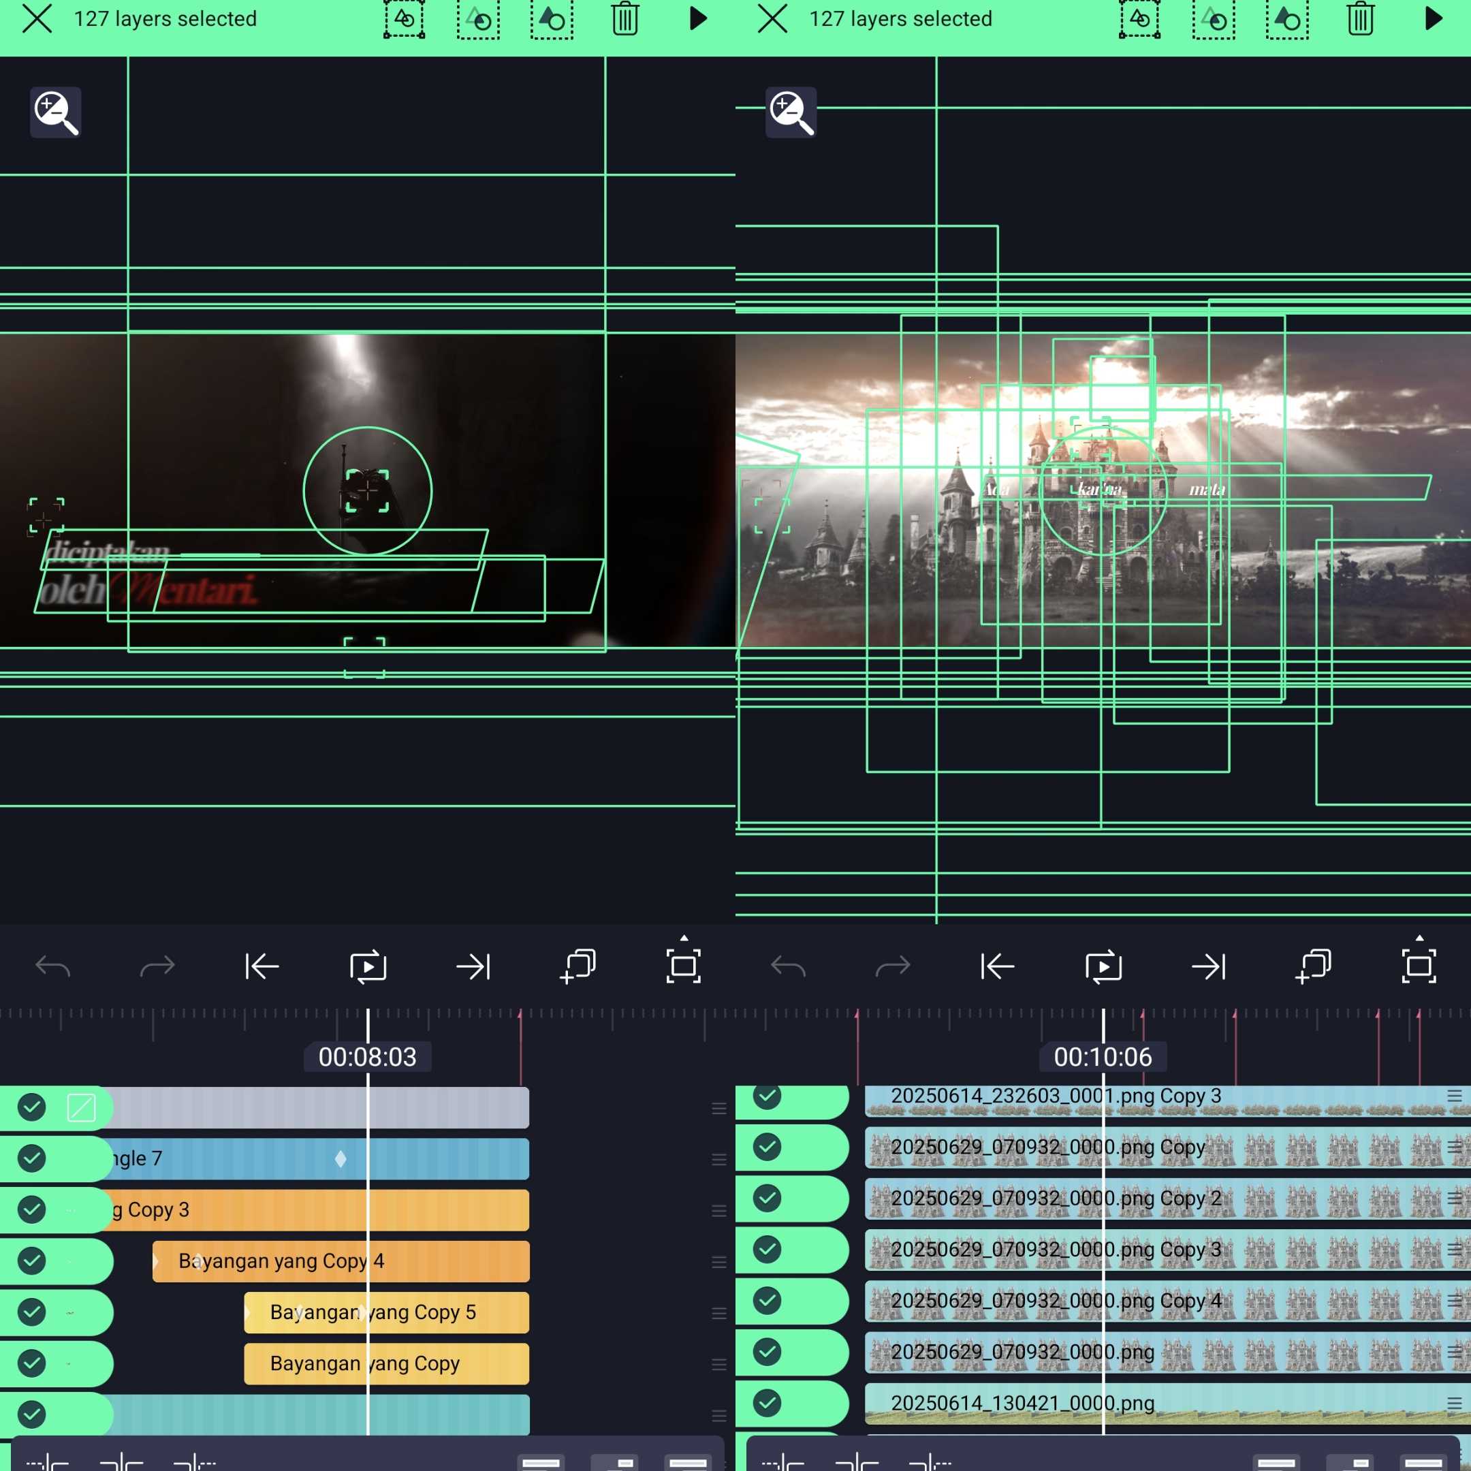Undo last action in right screen
Viewport: 1471px width, 1471px height.
(x=788, y=967)
